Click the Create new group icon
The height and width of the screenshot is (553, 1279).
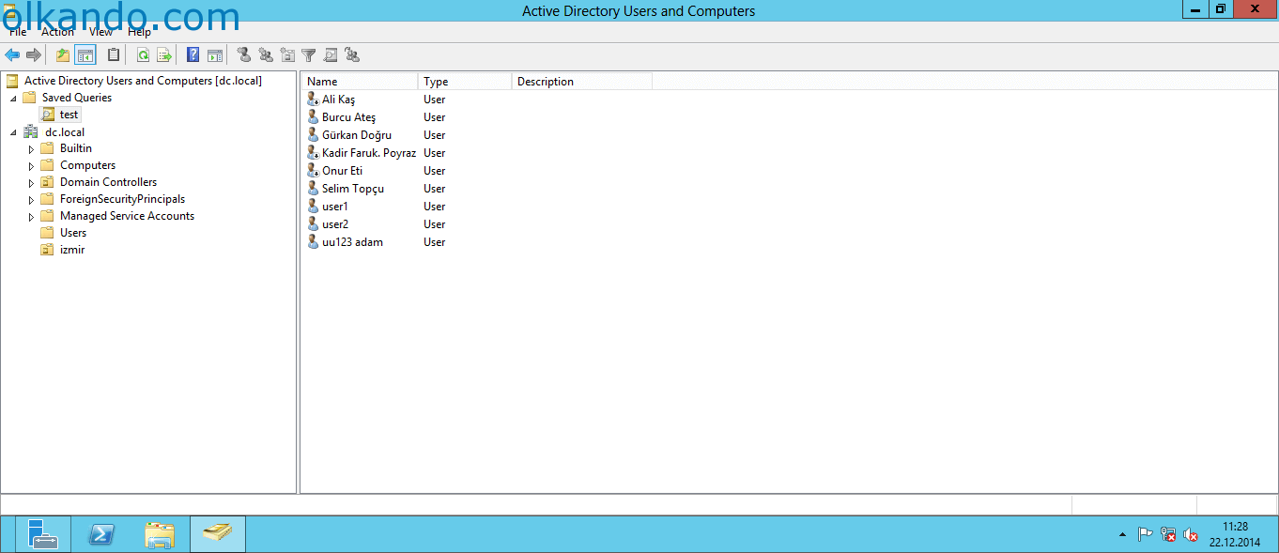click(266, 55)
